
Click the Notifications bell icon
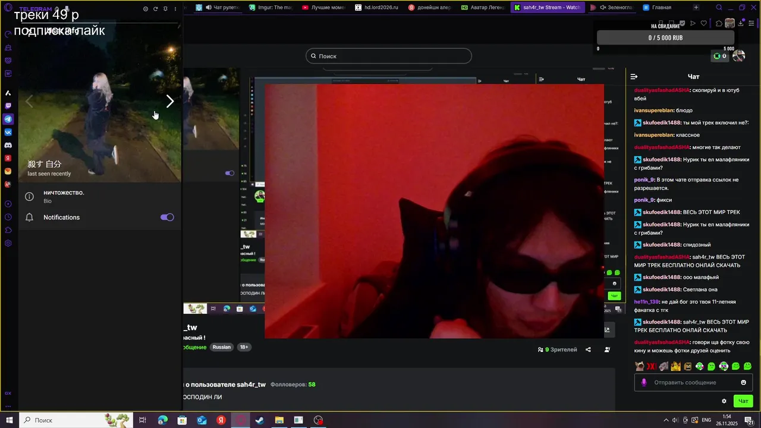click(29, 218)
